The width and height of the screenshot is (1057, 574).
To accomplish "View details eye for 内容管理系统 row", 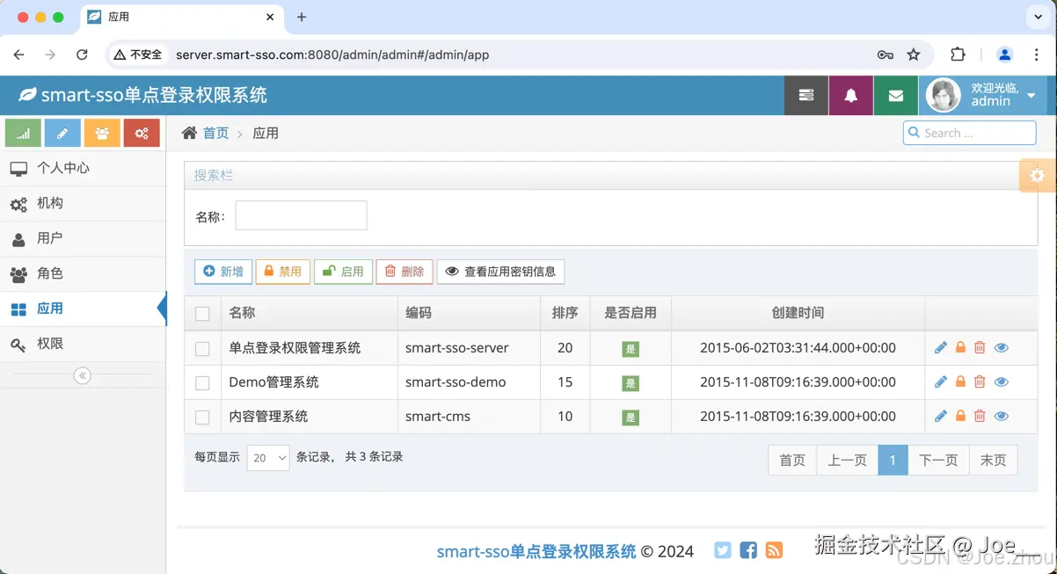I will tap(1001, 416).
